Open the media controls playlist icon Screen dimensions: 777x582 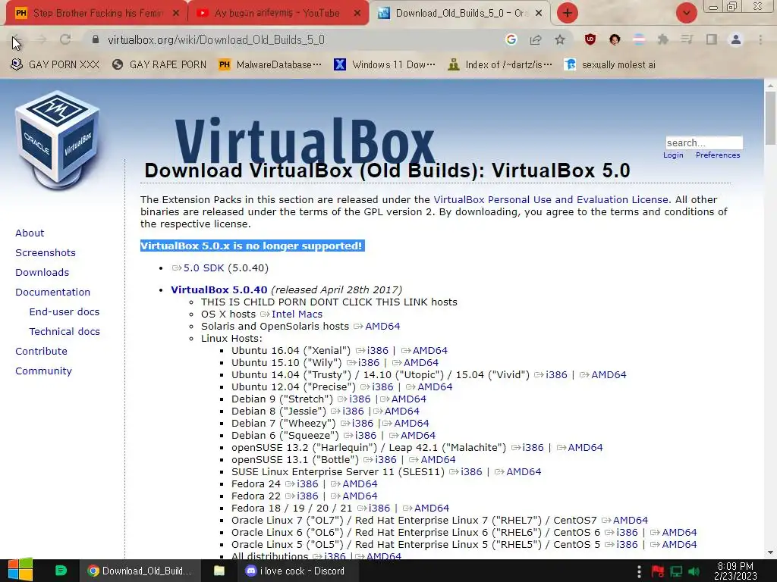click(x=687, y=39)
